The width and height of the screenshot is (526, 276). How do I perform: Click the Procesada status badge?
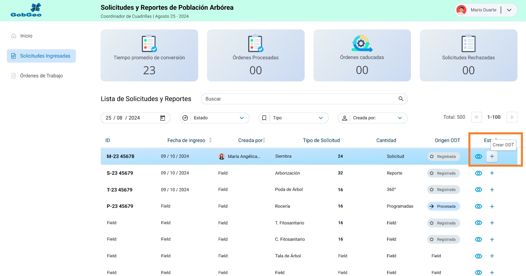point(444,206)
